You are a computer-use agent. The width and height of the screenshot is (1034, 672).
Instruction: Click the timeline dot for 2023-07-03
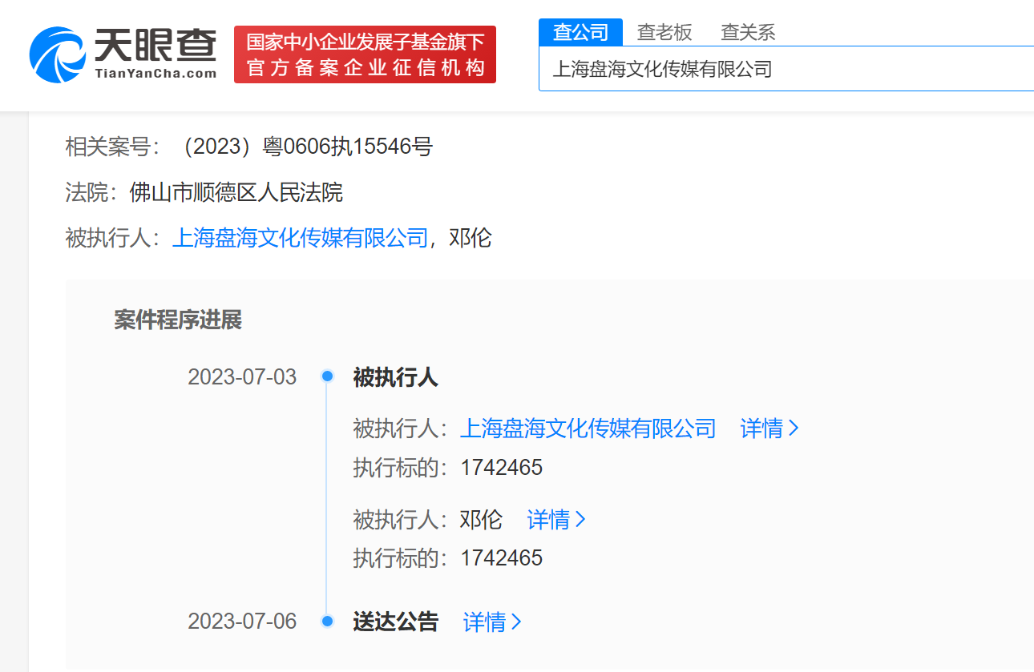[x=326, y=376]
